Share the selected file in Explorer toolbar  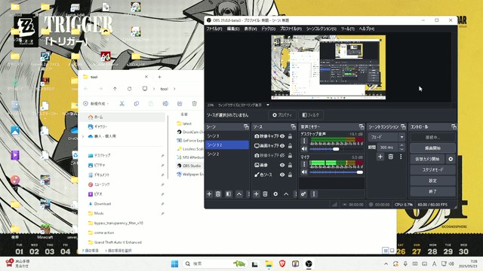pyautogui.click(x=180, y=104)
